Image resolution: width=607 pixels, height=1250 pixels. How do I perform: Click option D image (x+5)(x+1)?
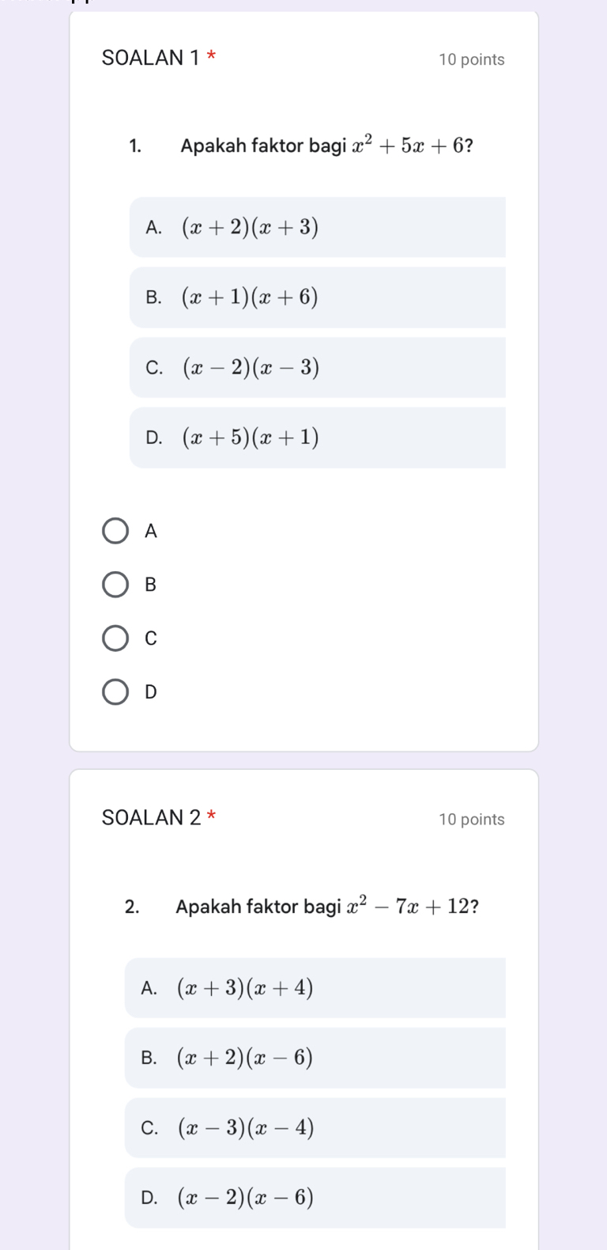316,436
